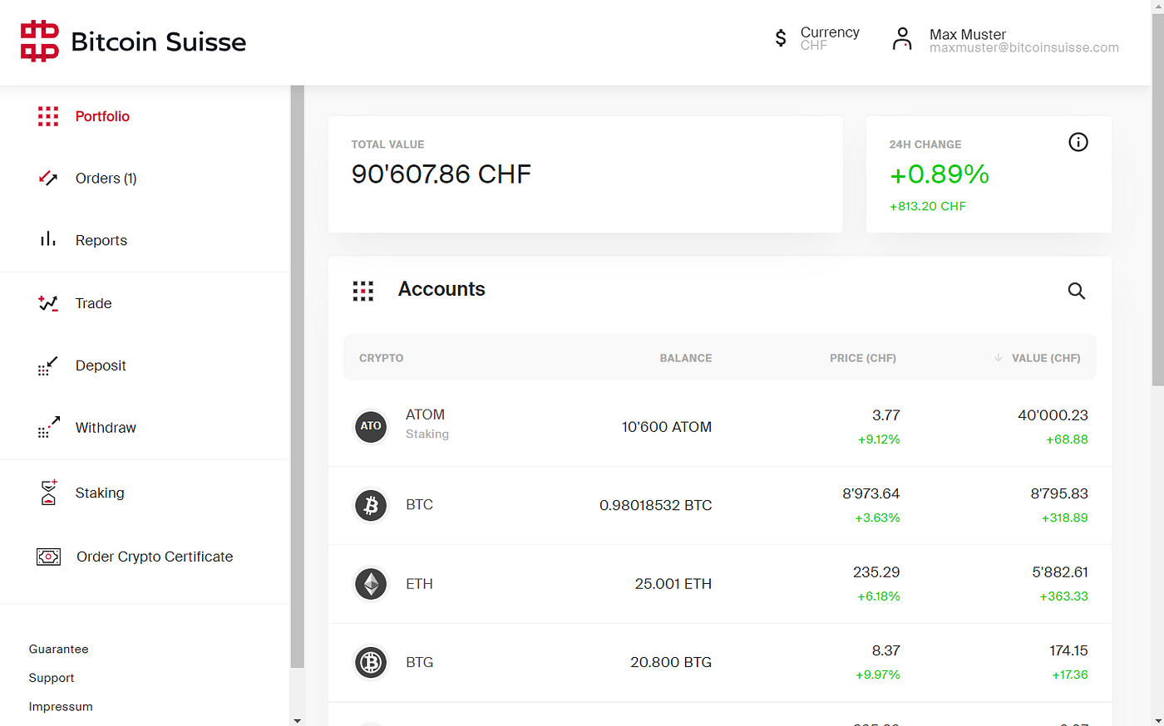The height and width of the screenshot is (726, 1164).
Task: Click the Reports bar chart icon
Action: coord(48,239)
